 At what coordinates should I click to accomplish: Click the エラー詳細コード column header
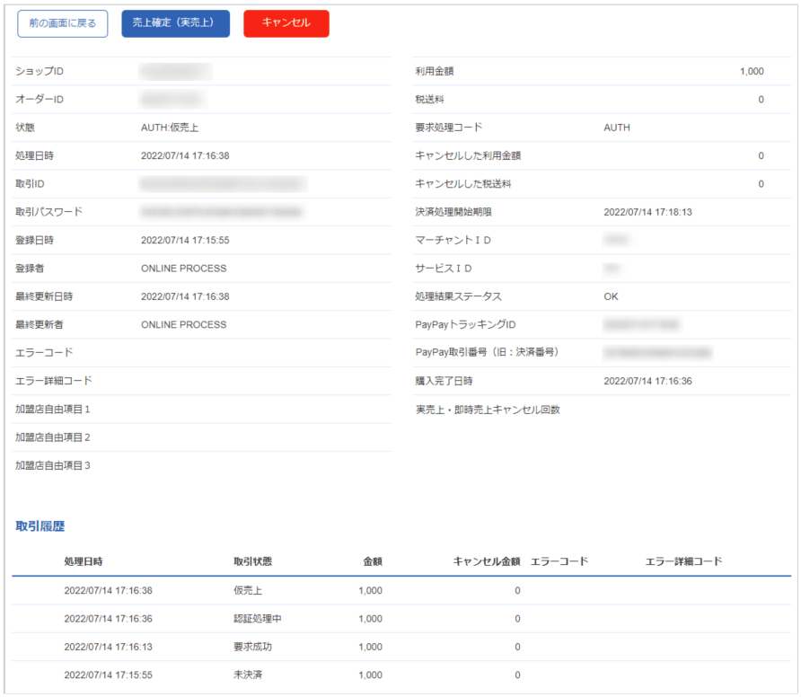[x=683, y=561]
